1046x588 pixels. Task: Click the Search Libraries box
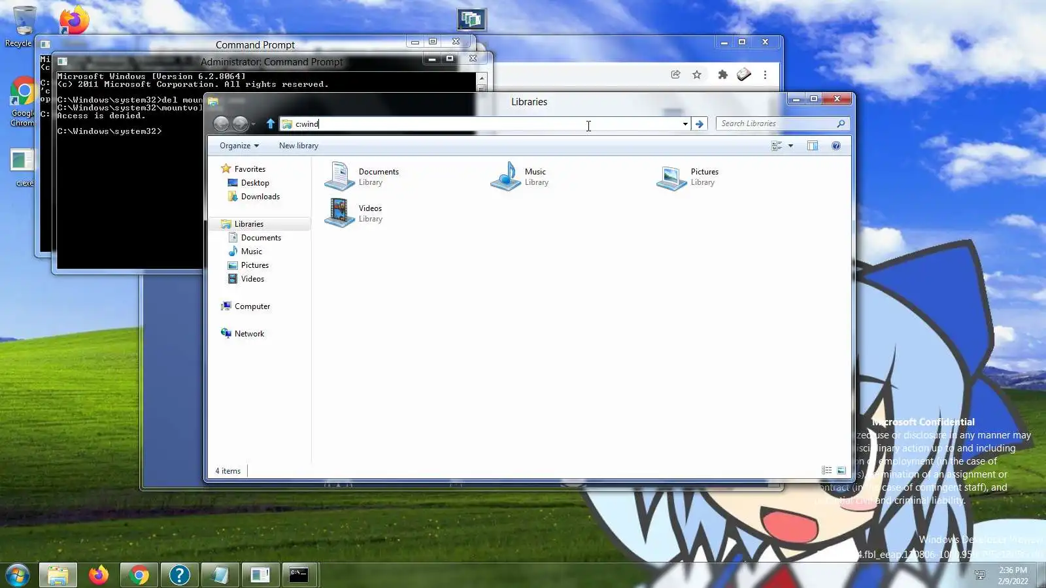coord(783,123)
